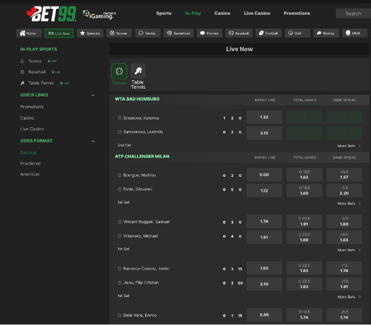
Task: Open More Bets for Siniakova match
Action: pos(349,146)
